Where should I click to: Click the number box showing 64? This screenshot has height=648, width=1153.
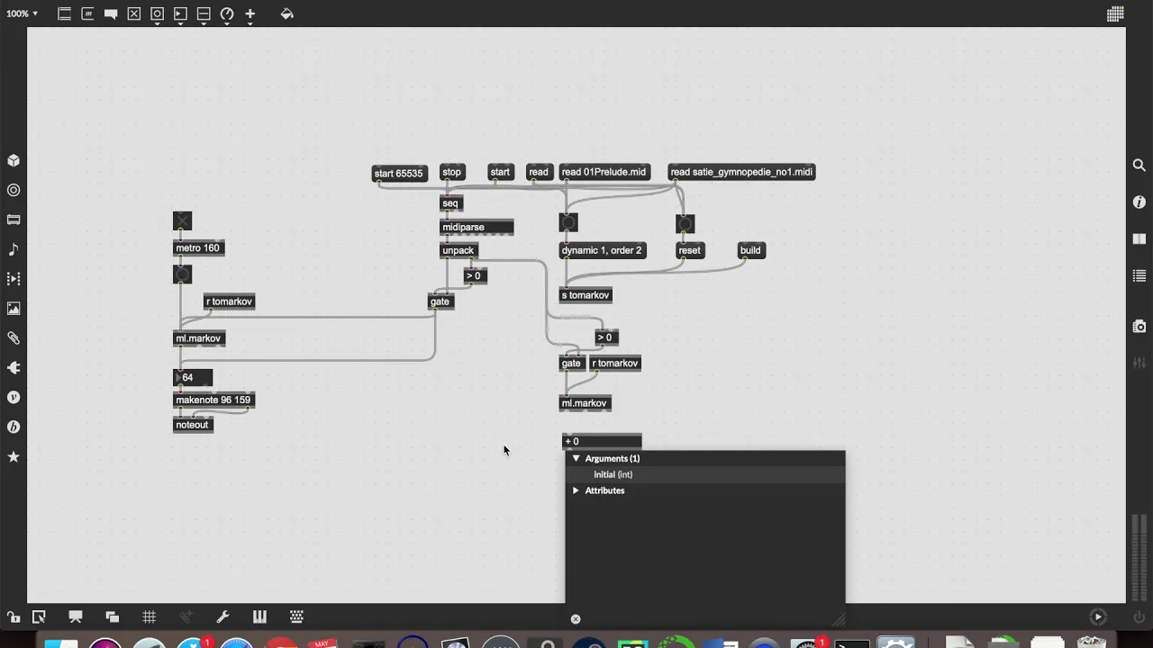[x=193, y=377]
